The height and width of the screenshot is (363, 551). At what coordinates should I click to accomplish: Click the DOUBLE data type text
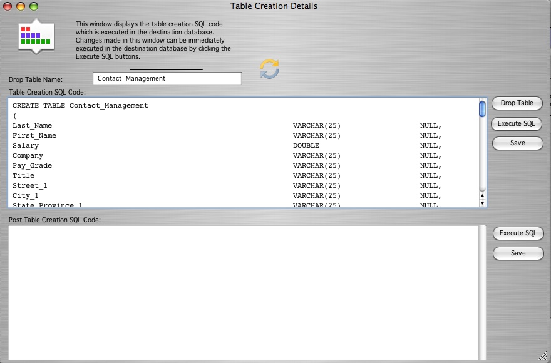point(306,146)
